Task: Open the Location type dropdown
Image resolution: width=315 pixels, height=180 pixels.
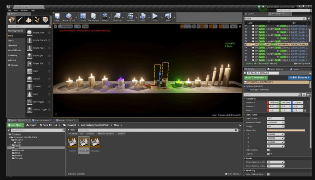Action: click(250, 102)
